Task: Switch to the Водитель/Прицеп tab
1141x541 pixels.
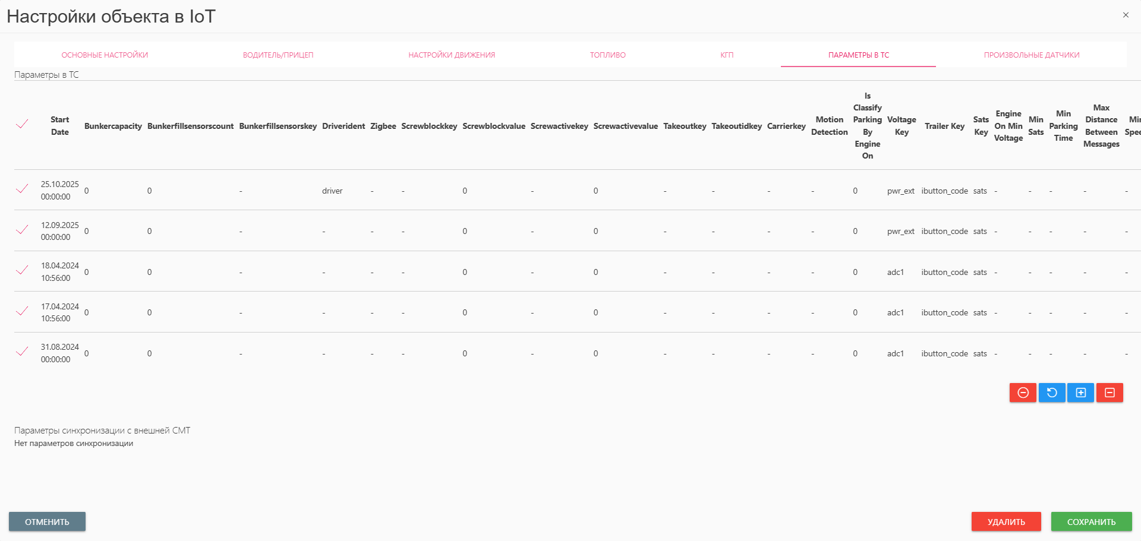Action: tap(278, 55)
